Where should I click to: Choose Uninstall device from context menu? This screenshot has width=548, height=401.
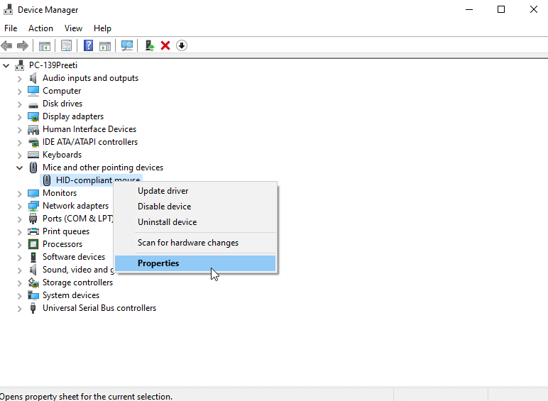(x=195, y=222)
